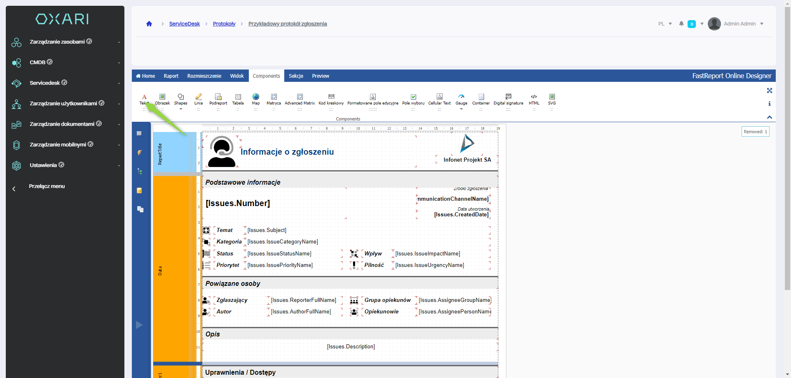Insert a Tabela component

click(238, 99)
